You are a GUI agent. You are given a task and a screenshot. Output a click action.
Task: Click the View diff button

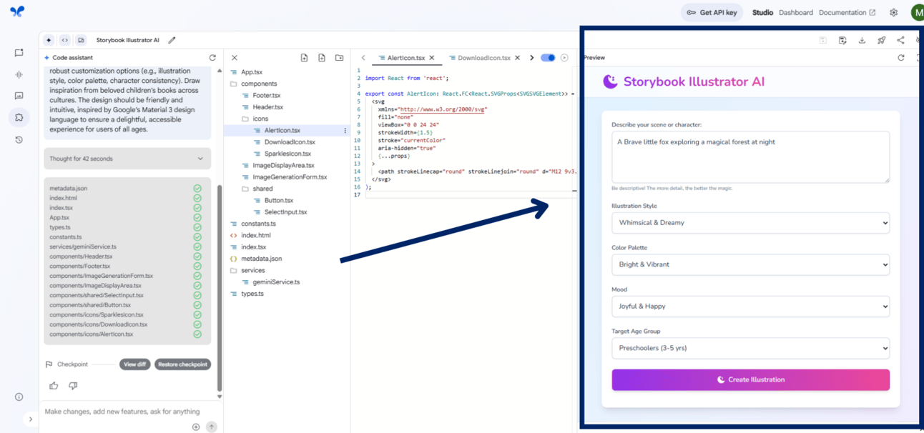pos(134,364)
